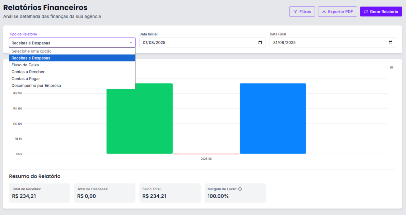Image resolution: width=406 pixels, height=215 pixels.
Task: Click the Gerar Relatório button
Action: (x=381, y=11)
